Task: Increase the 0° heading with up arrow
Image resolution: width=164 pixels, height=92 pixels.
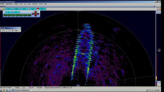Action: click(12, 12)
